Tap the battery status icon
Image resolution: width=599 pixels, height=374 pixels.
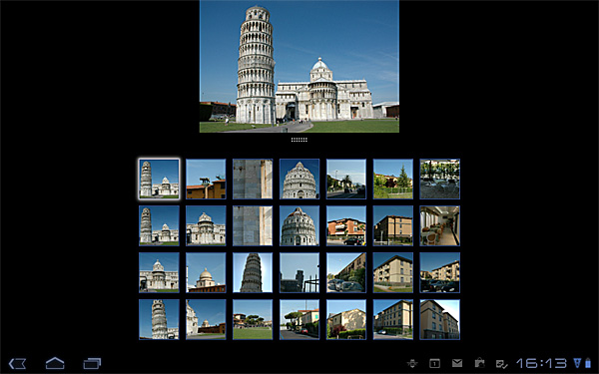[x=588, y=363]
